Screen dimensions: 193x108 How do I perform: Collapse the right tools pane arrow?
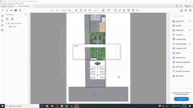169,58
